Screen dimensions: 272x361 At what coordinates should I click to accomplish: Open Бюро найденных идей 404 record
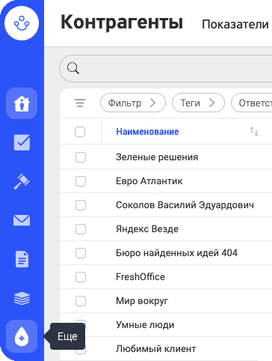click(x=176, y=253)
